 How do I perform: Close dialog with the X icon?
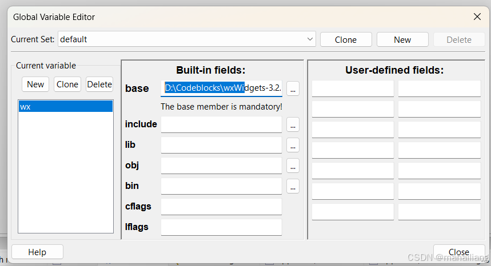(477, 17)
